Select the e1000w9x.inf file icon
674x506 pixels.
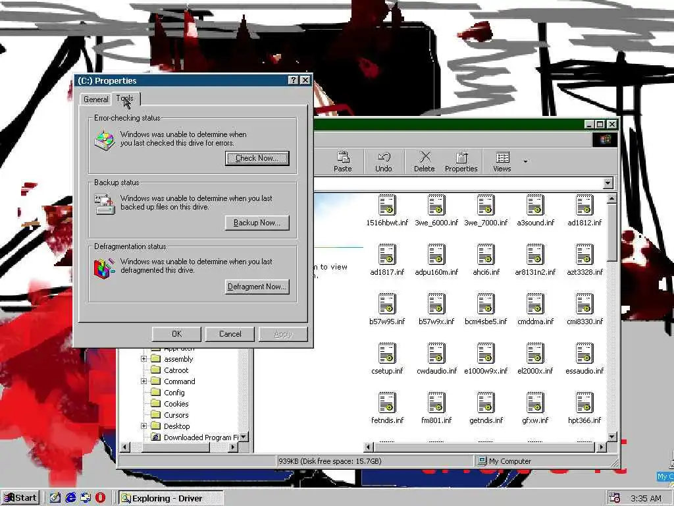[x=486, y=353]
